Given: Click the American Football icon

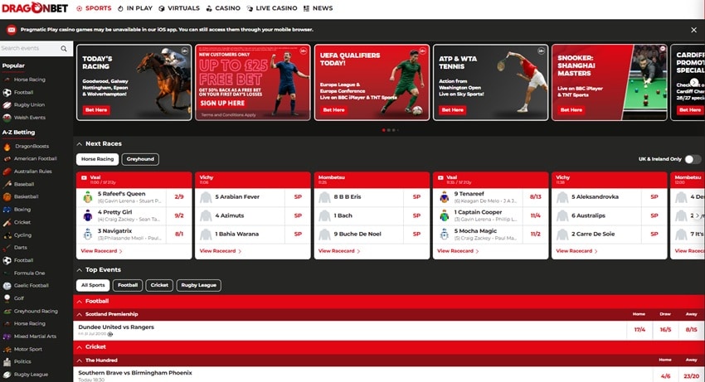Looking at the screenshot, I should click(7, 158).
